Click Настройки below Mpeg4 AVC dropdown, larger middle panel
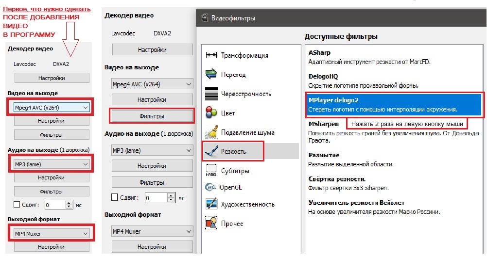Image resolution: width=487 pixels, height=257 pixels. [152, 99]
